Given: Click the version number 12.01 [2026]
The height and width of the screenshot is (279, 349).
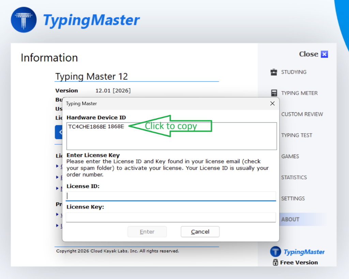Looking at the screenshot, I should pos(113,90).
